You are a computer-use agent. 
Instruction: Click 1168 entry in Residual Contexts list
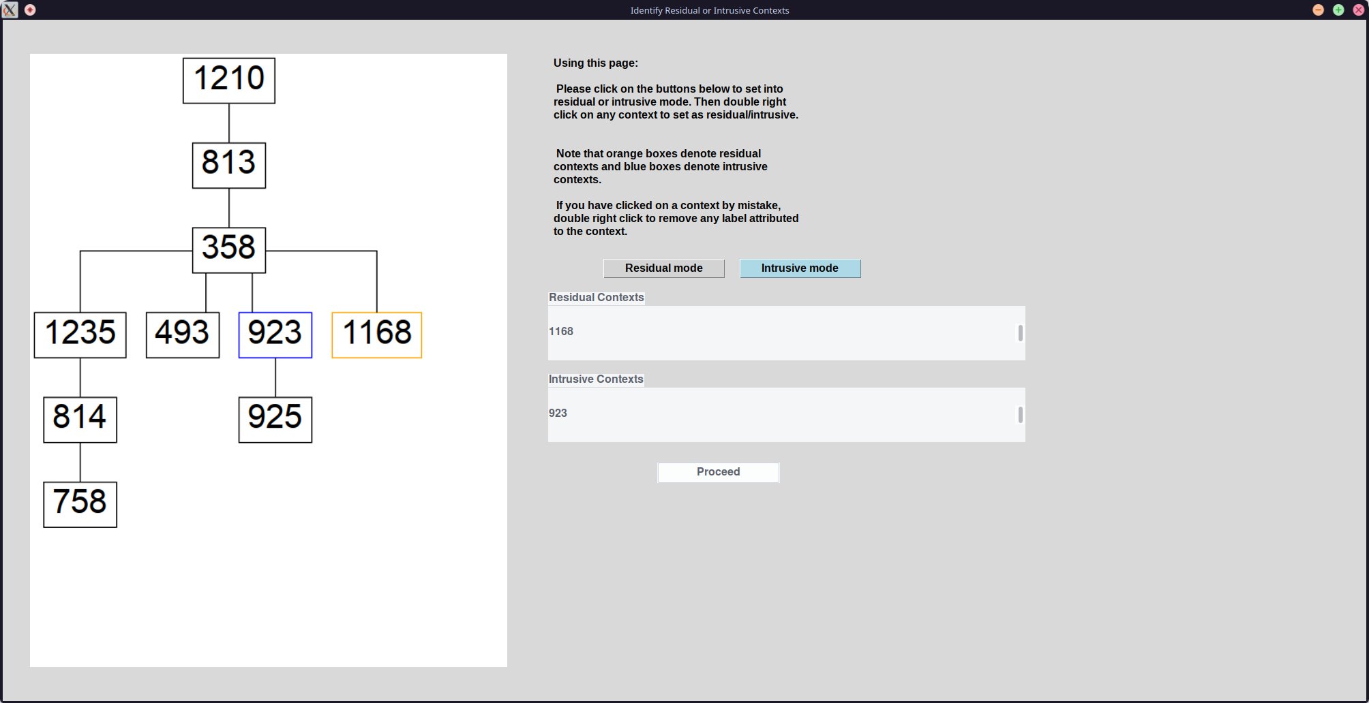561,332
